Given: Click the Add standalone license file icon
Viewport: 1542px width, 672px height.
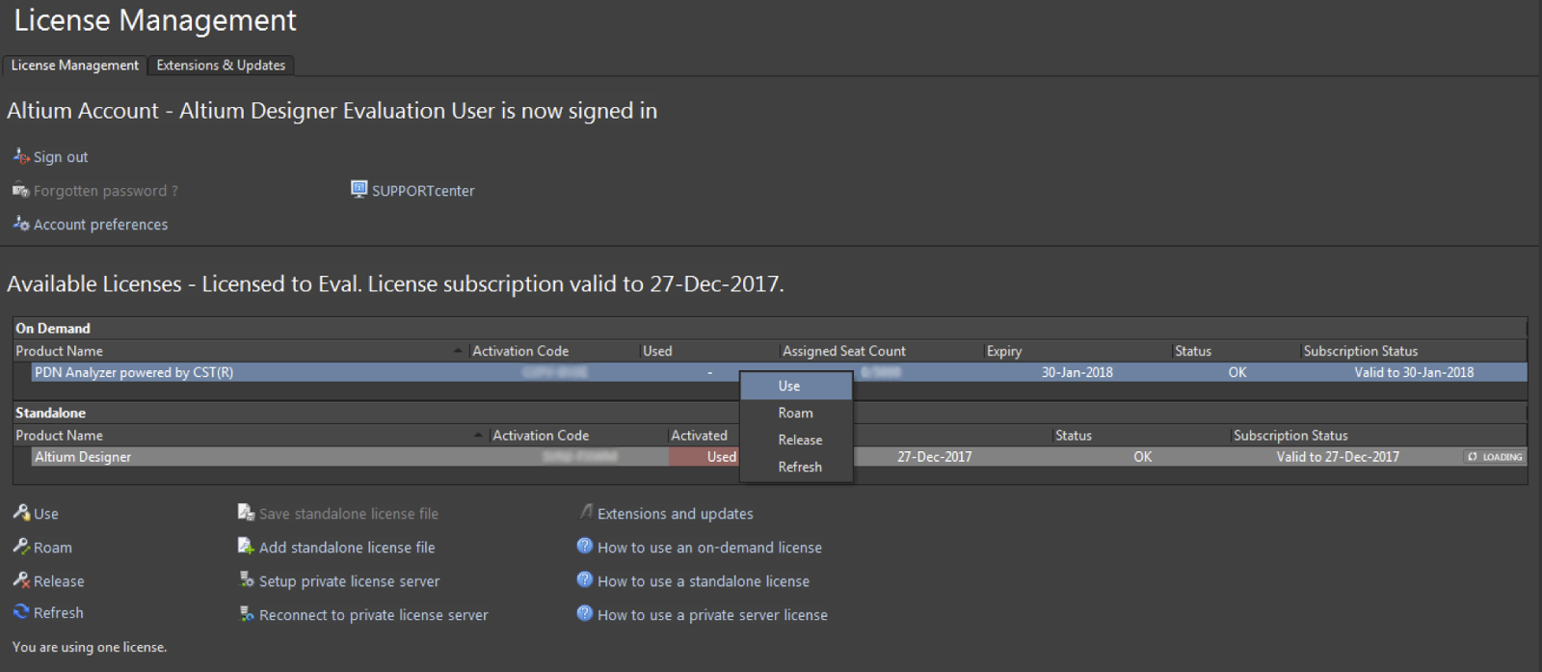Looking at the screenshot, I should click(246, 547).
